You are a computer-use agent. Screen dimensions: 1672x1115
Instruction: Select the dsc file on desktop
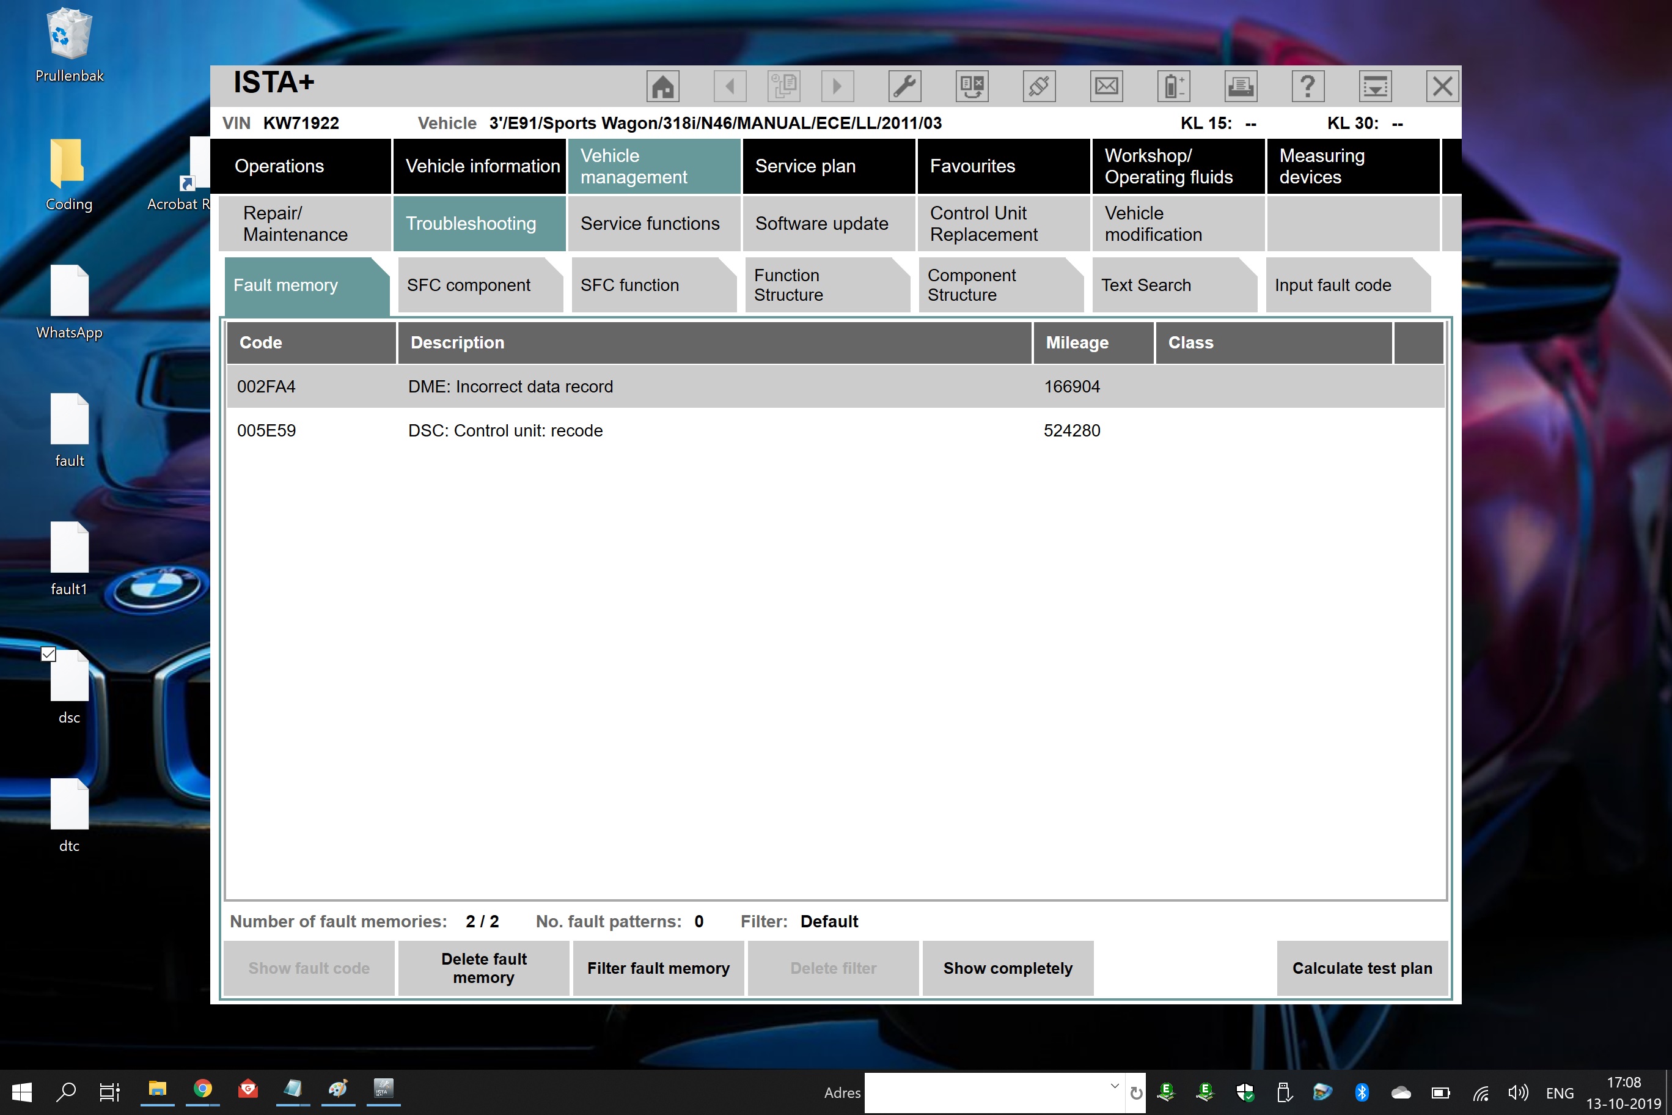point(69,686)
